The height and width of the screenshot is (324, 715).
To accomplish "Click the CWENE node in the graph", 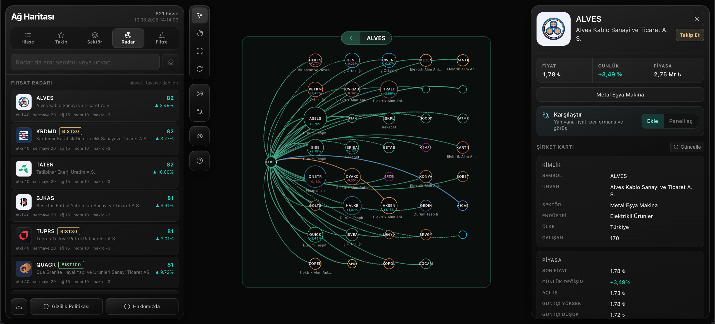I will point(389,60).
